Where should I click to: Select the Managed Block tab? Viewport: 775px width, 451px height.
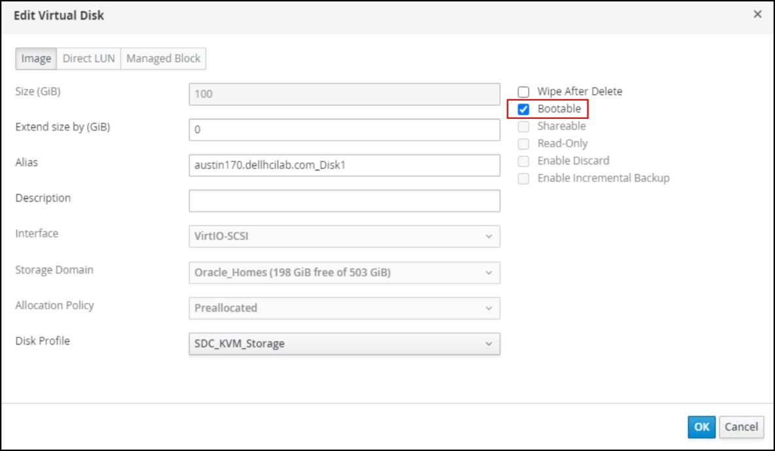coord(163,59)
